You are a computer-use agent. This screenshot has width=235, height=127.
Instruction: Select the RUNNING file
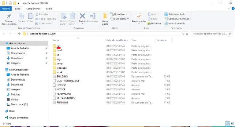(62, 103)
